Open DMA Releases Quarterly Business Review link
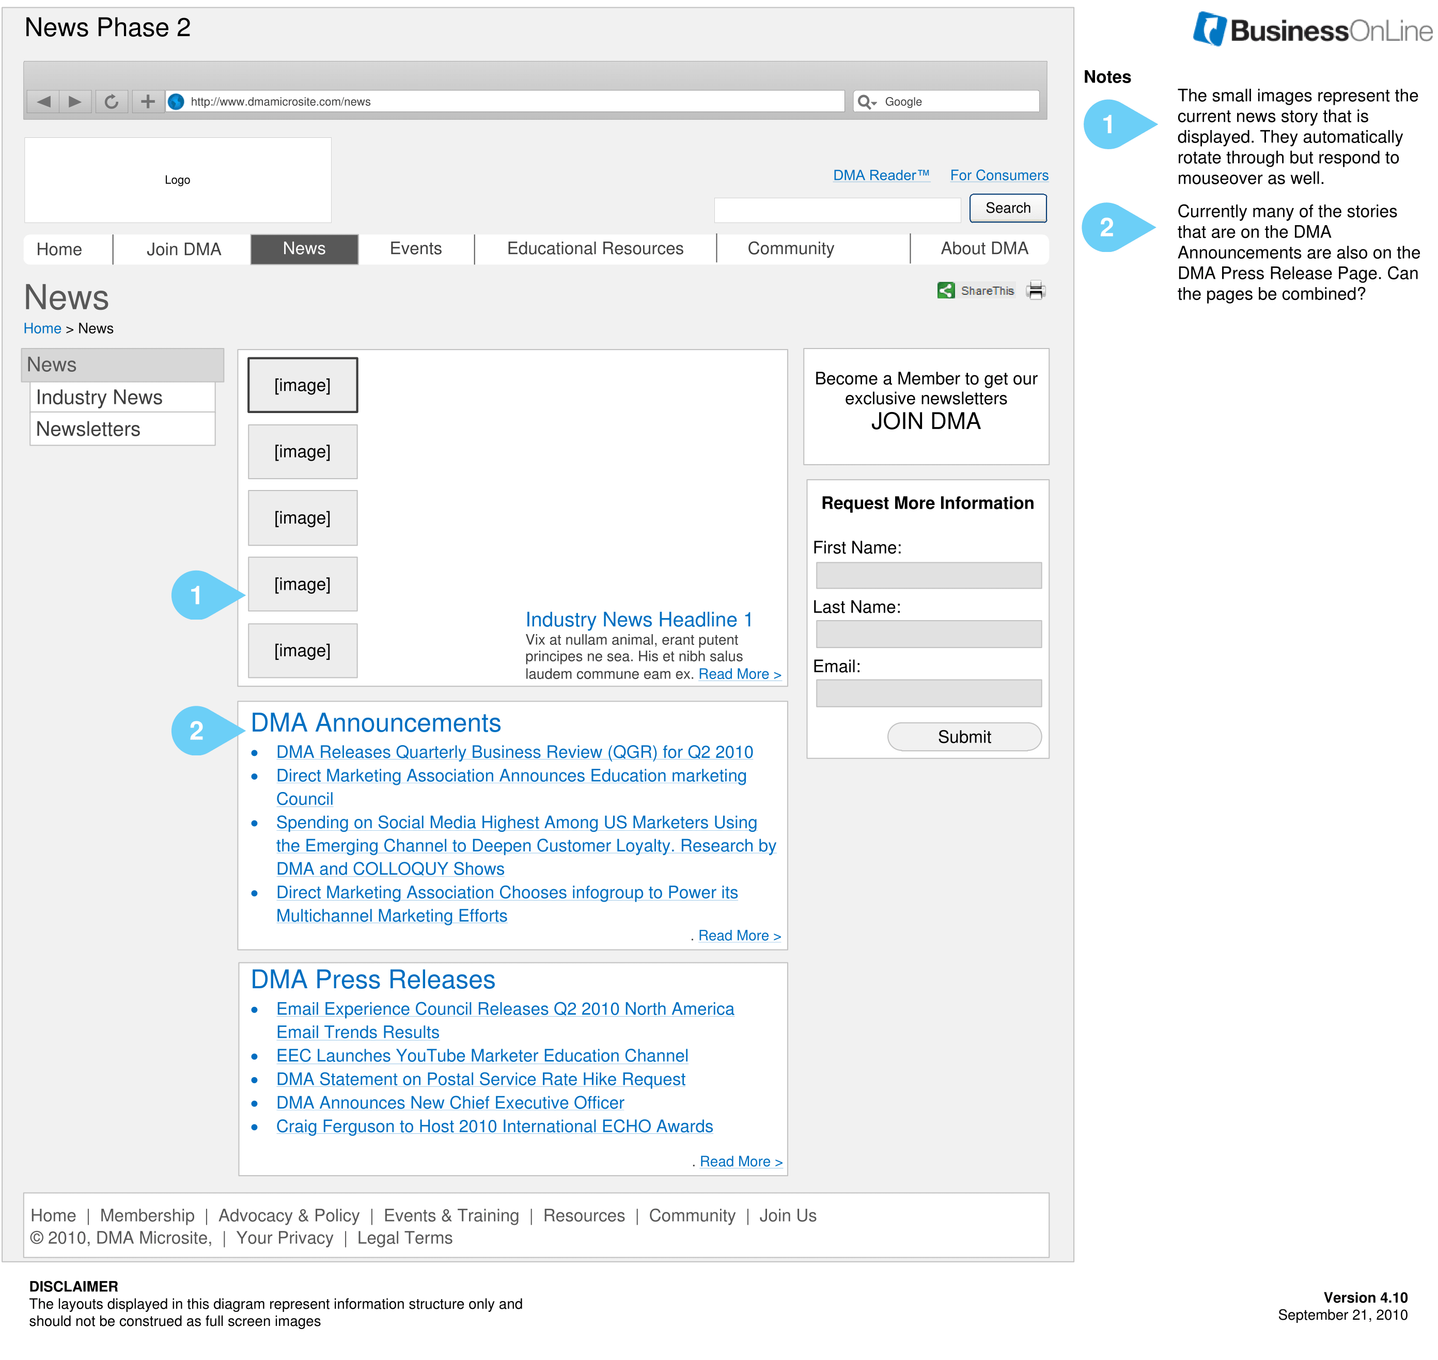The width and height of the screenshot is (1438, 1360). coord(514,752)
